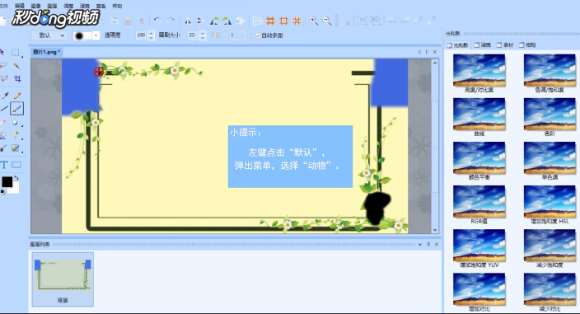This screenshot has width=580, height=314.
Task: Click the brush size input field
Action: (x=192, y=35)
